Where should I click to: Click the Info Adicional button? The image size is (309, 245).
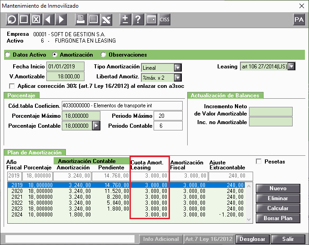tap(161, 239)
